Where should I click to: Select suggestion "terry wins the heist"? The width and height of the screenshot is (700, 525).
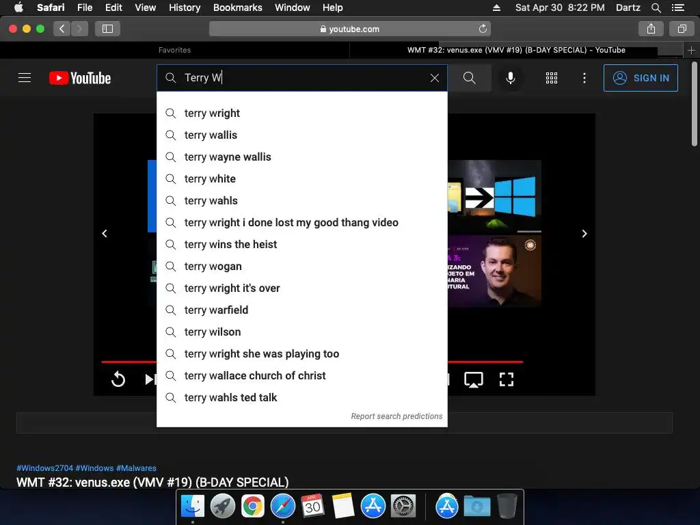click(302, 245)
